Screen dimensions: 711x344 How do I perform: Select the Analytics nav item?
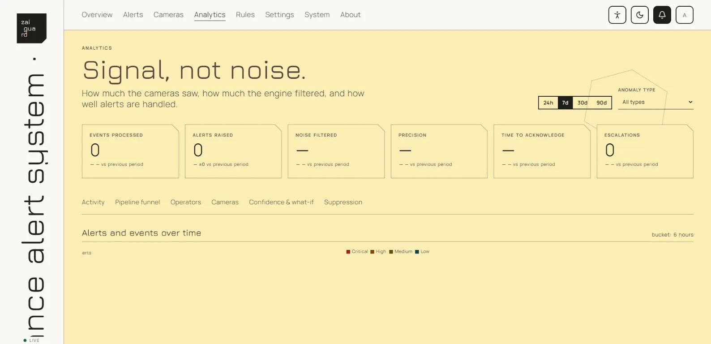pyautogui.click(x=210, y=15)
